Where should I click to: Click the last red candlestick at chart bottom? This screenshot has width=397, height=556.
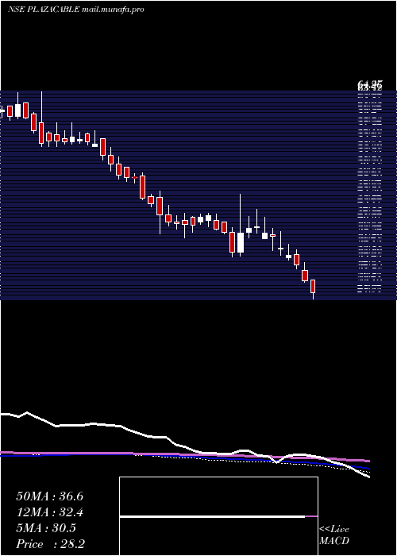point(313,287)
